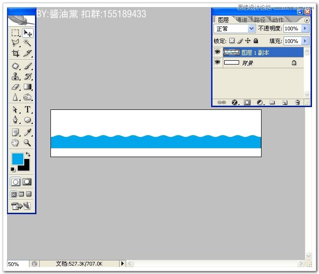Screen dimensions: 319x274
Task: Create a new layer group
Action: [x=272, y=102]
